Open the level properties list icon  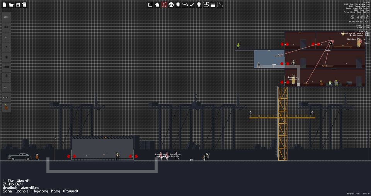click(24, 5)
